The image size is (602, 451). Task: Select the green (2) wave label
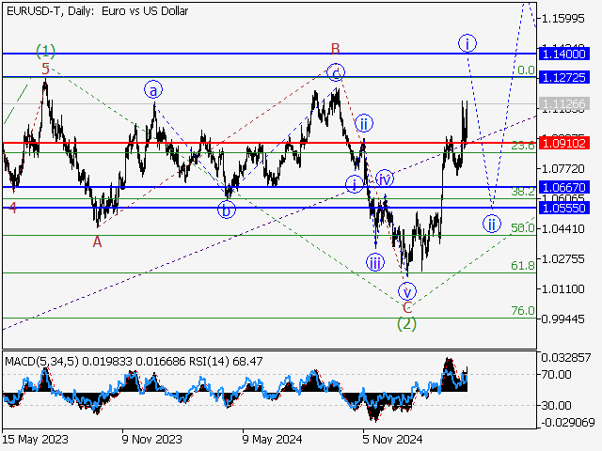pos(406,323)
